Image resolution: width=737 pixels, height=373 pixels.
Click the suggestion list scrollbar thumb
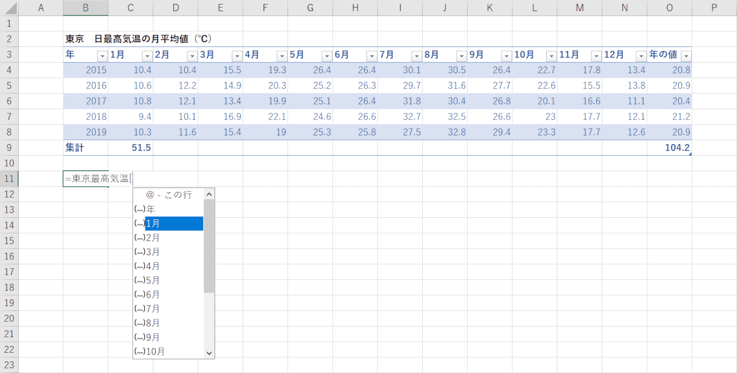point(209,246)
